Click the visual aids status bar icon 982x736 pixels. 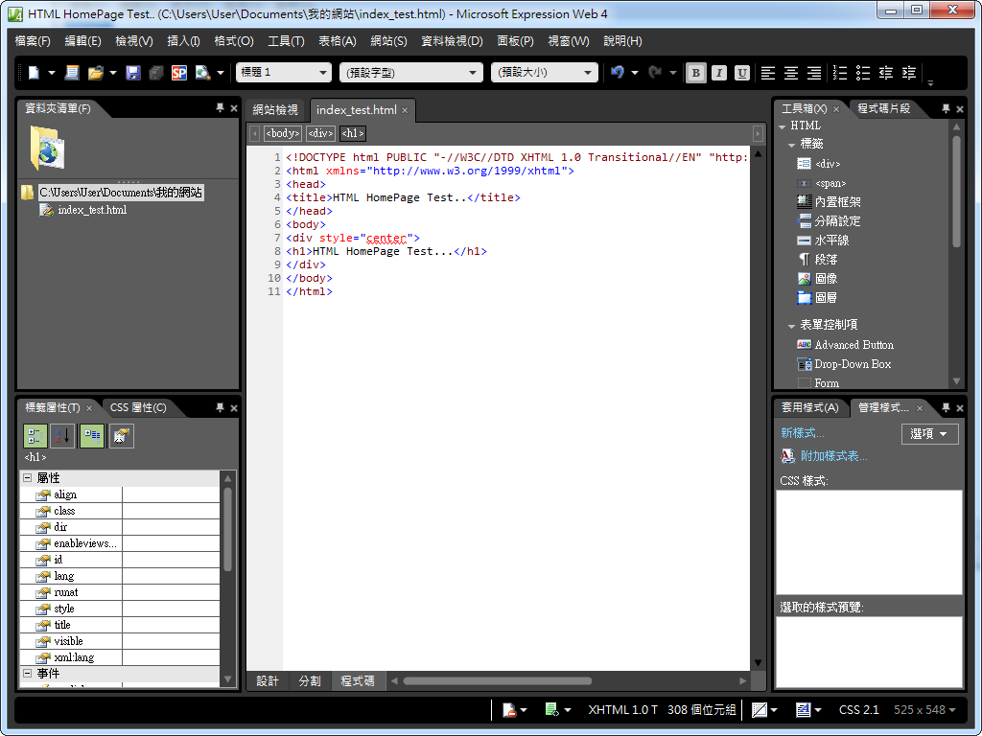coord(760,710)
